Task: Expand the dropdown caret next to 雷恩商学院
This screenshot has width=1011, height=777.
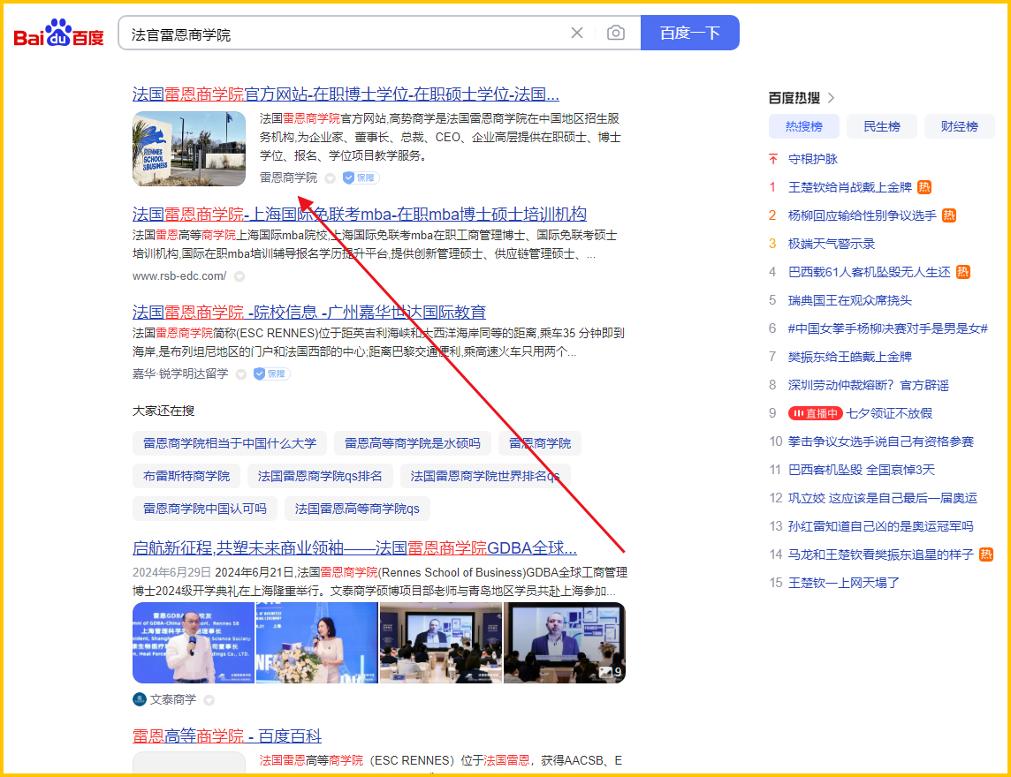Action: [331, 177]
